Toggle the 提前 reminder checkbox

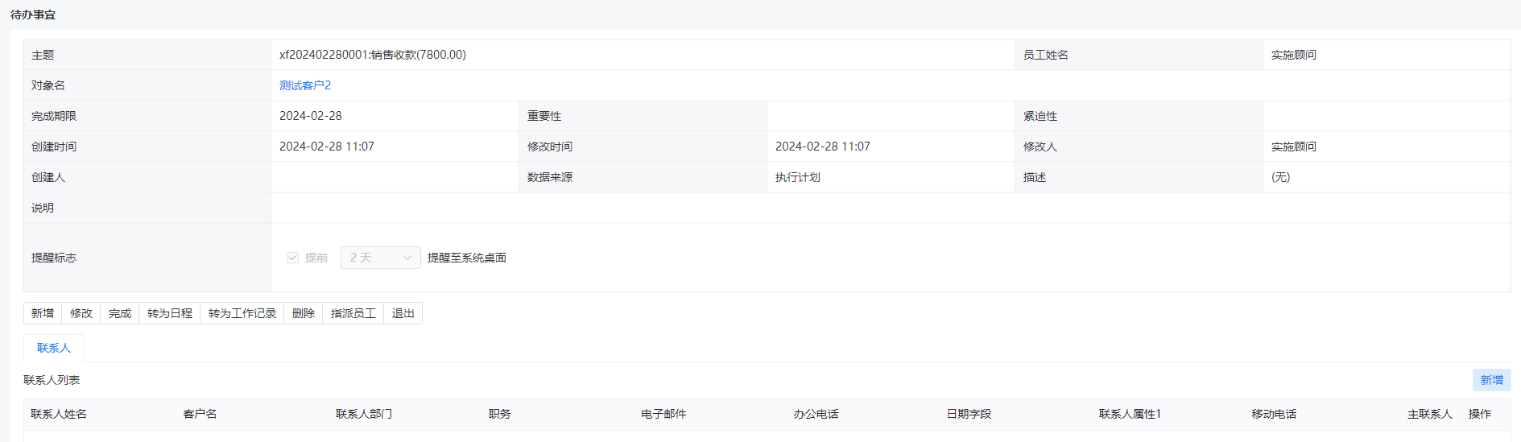pos(293,258)
